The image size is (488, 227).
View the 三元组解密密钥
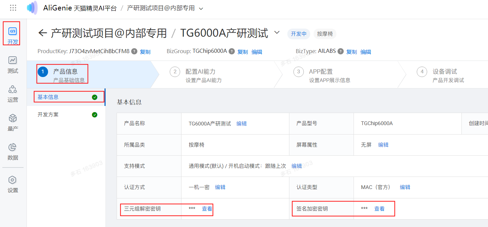click(207, 209)
